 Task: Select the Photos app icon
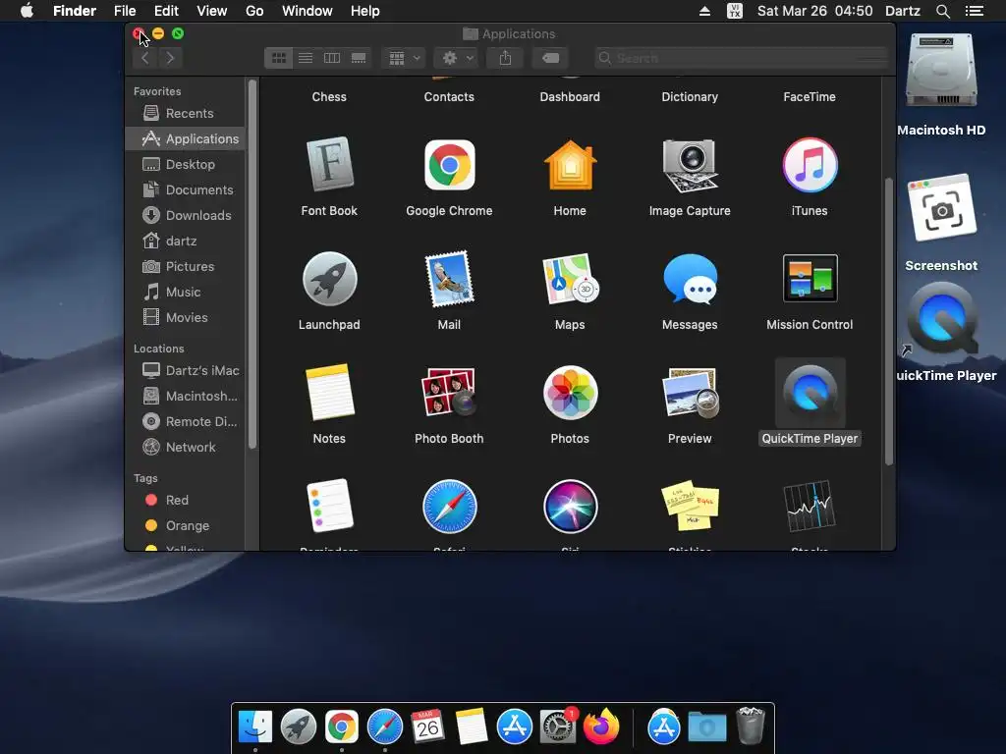(570, 393)
